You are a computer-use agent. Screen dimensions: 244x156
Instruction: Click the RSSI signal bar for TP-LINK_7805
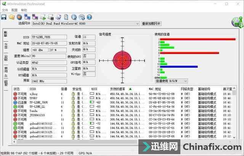[92, 102]
